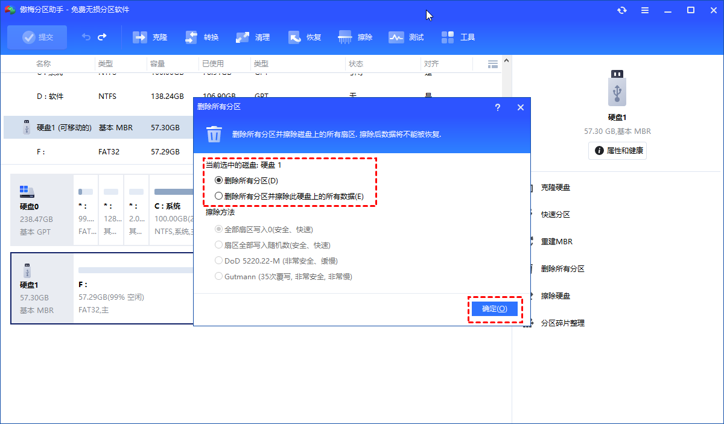This screenshot has height=424, width=724.
Task: Click the 恢复 (Recover) toolbar icon
Action: 304,37
